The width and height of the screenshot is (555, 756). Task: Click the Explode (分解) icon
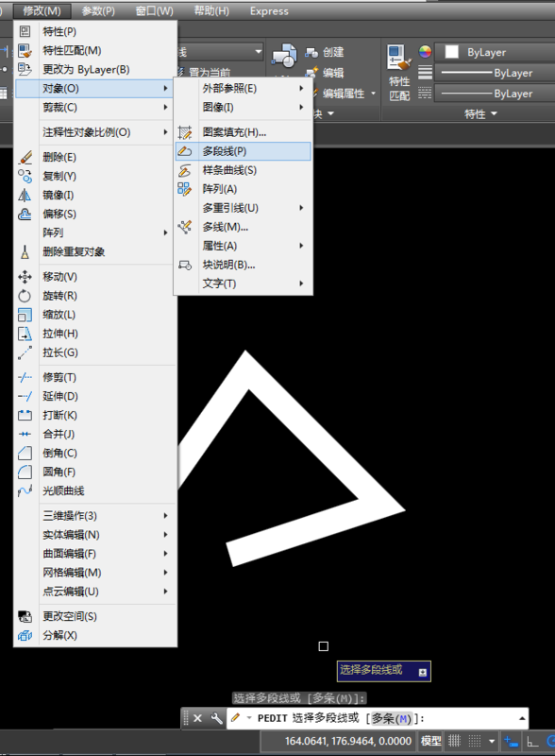point(25,635)
